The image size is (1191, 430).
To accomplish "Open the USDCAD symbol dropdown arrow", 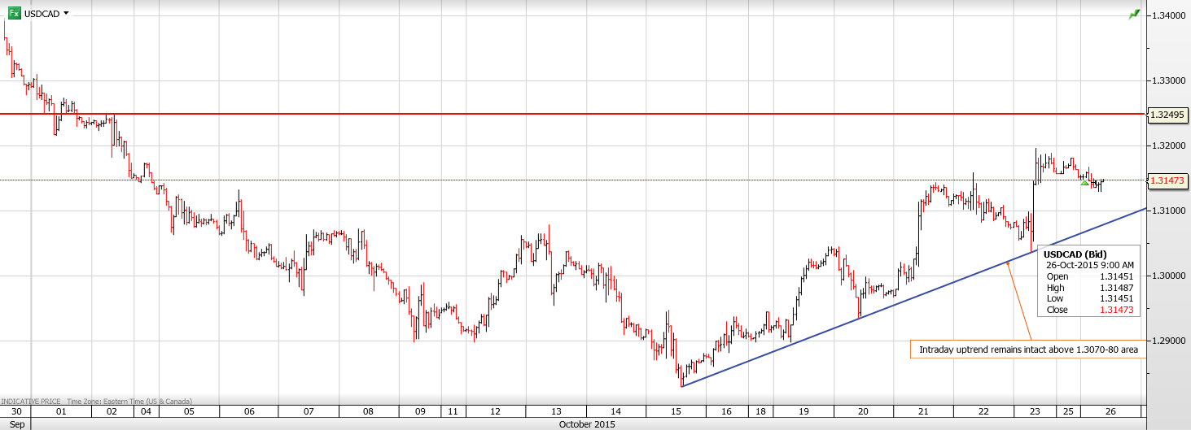I will [66, 14].
